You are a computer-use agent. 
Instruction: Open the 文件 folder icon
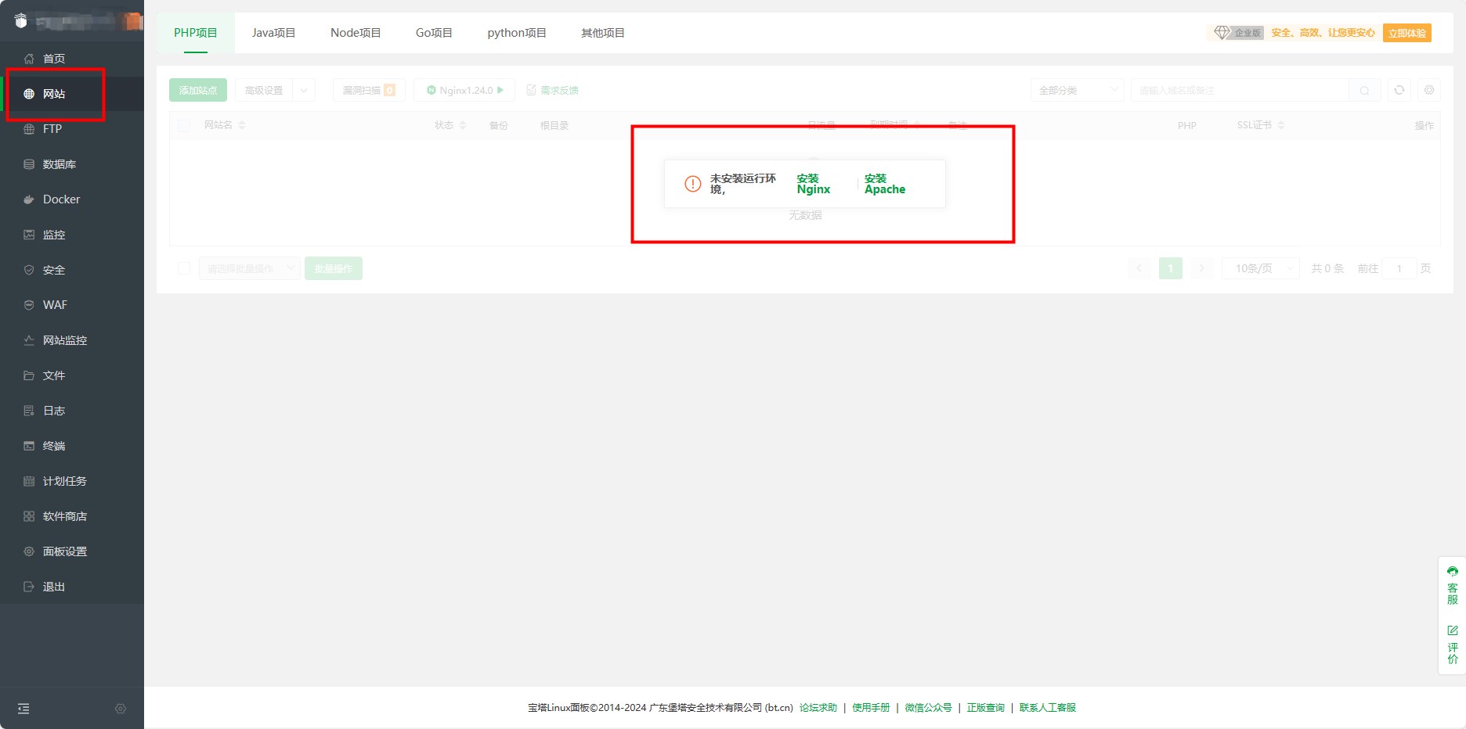(x=29, y=375)
